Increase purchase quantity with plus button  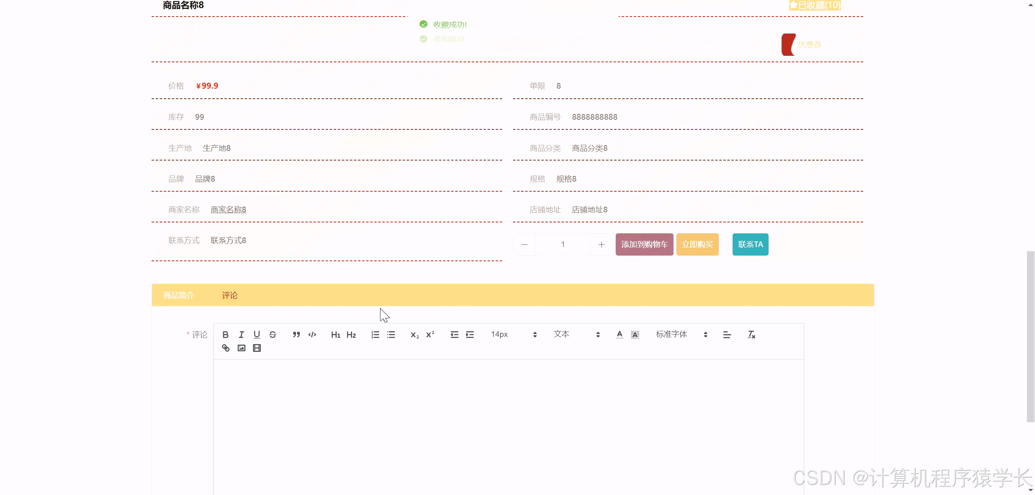(x=602, y=244)
